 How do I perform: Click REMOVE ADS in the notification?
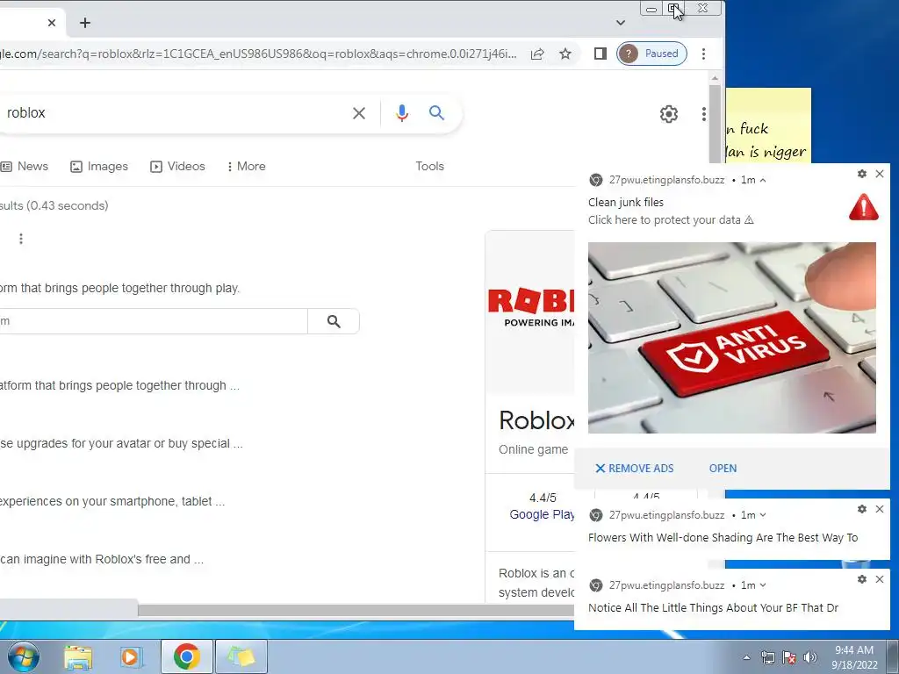click(634, 469)
